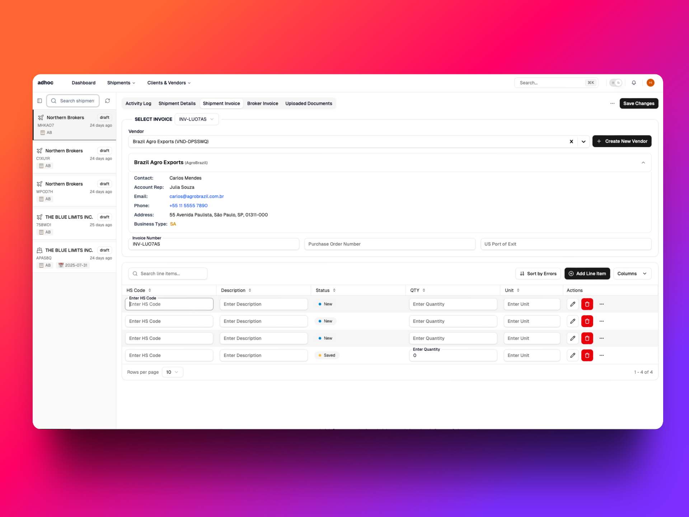Click the Add Line Item button
This screenshot has height=517, width=689.
587,274
